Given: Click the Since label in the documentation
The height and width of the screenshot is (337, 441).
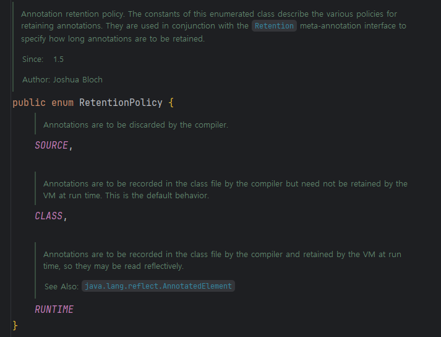Looking at the screenshot, I should point(33,59).
